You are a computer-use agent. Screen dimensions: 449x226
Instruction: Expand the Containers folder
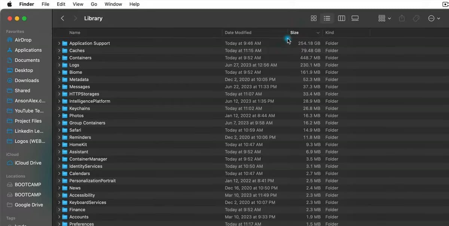pos(59,58)
